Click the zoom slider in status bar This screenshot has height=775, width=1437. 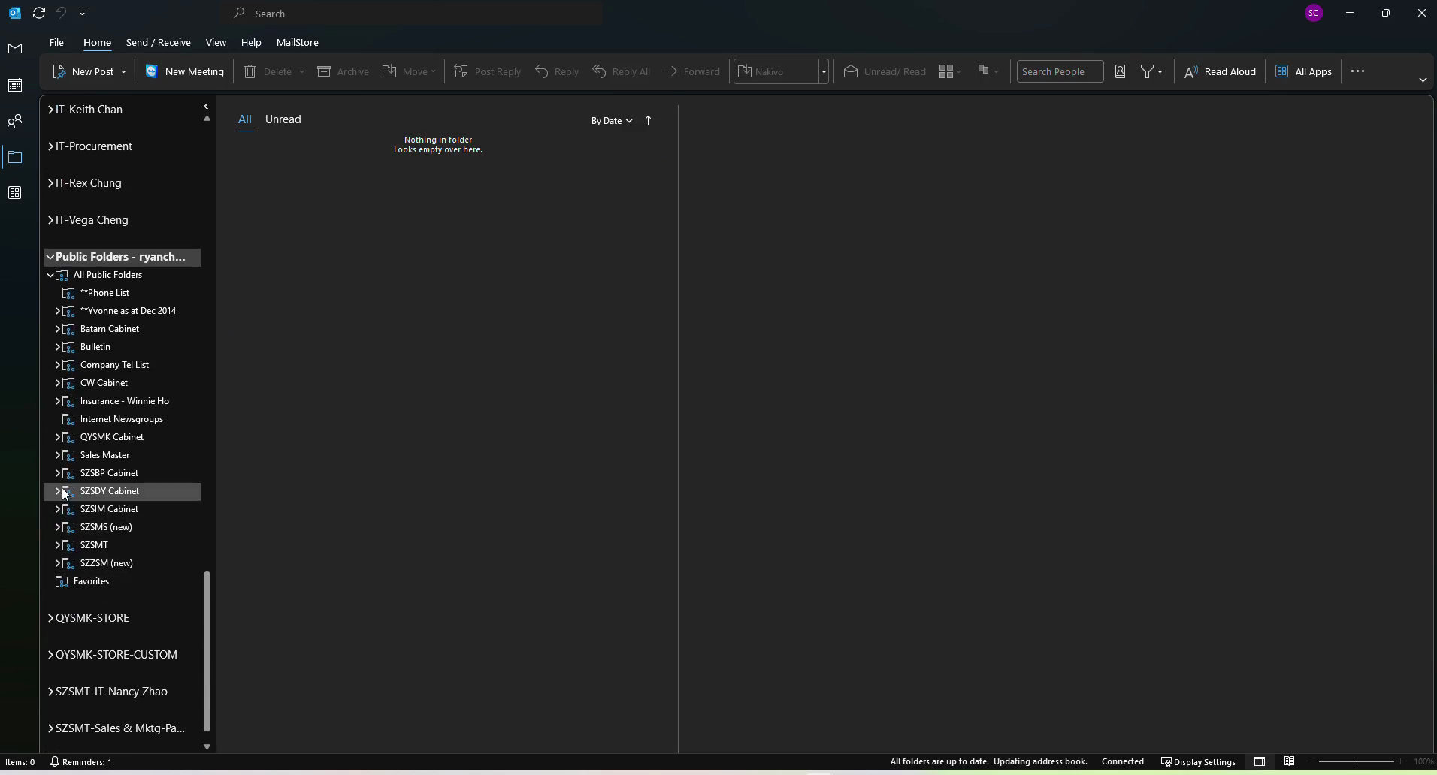click(x=1357, y=762)
